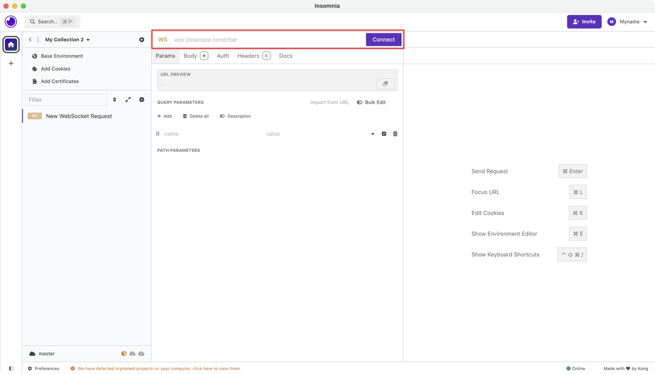Open My Collection 2 dropdown
Screen dimensions: 655x375
(68, 39)
